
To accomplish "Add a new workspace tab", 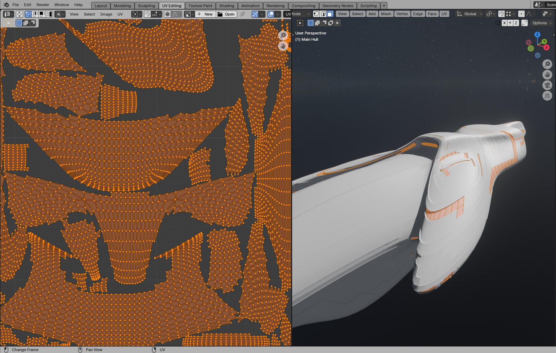I will 384,6.
